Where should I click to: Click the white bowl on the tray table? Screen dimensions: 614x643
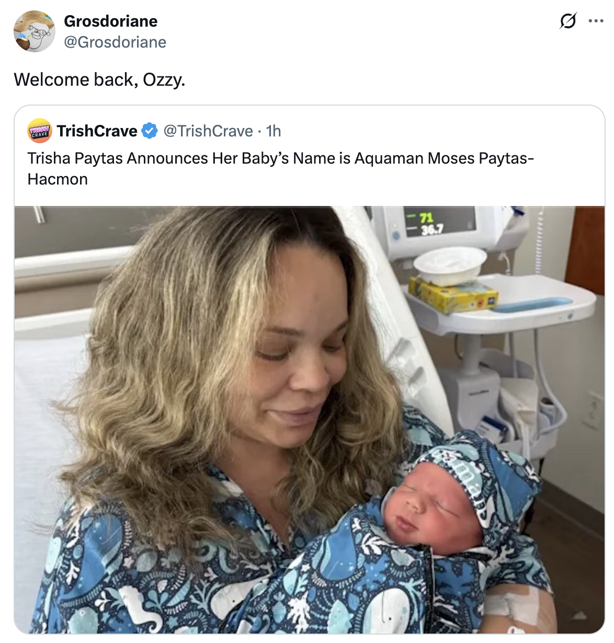pos(450,264)
